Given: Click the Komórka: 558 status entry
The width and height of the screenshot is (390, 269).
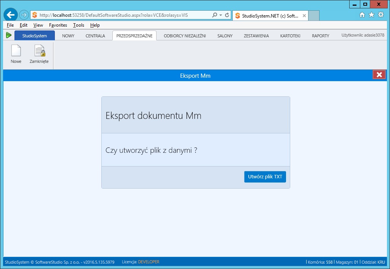Looking at the screenshot, I should [320, 262].
